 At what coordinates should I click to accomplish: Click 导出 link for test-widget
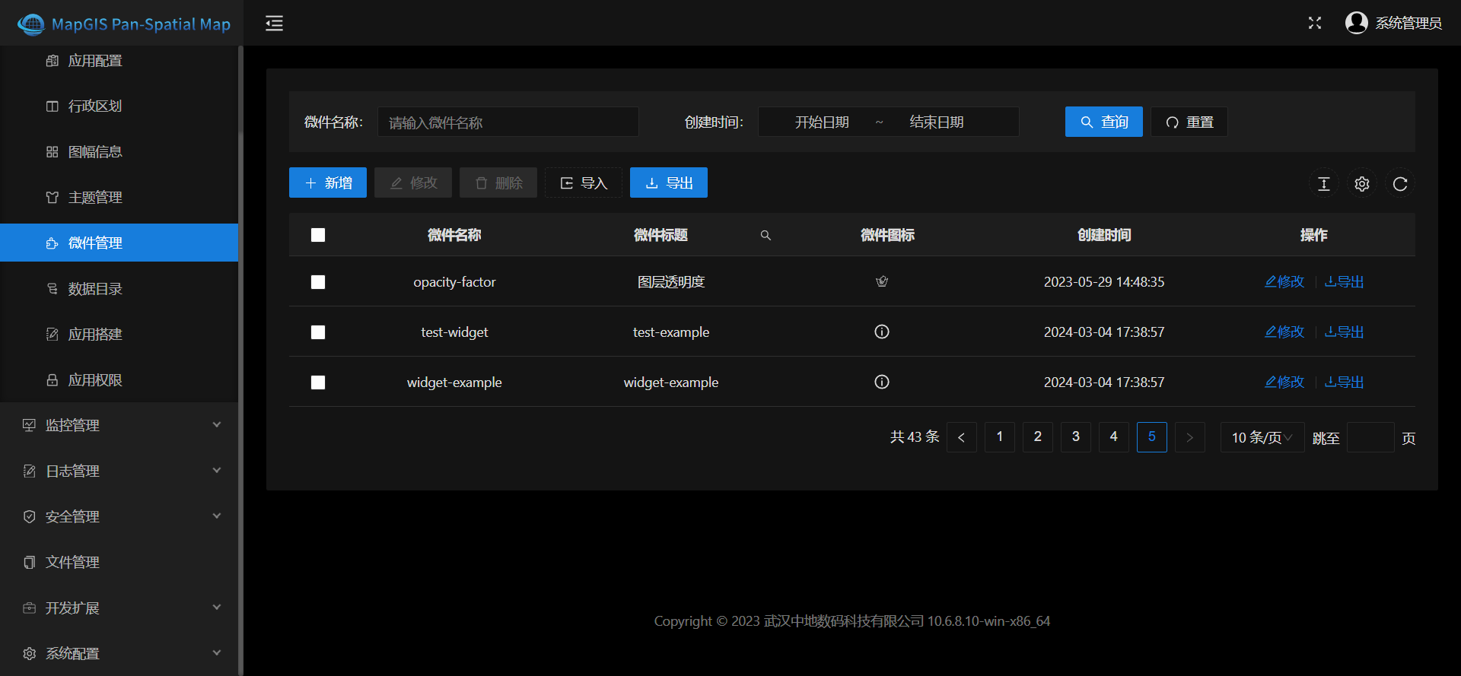click(1345, 332)
